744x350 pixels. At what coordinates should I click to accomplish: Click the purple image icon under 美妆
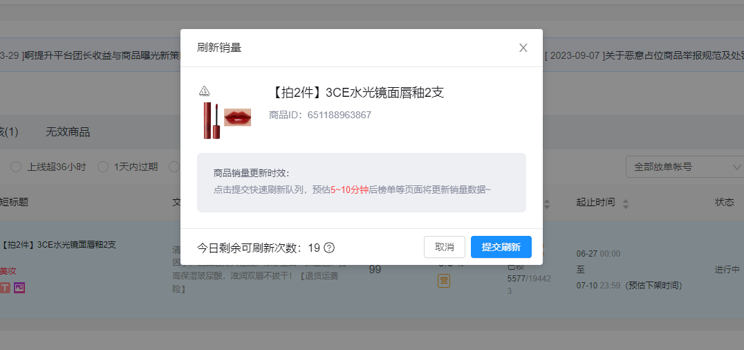[x=19, y=288]
